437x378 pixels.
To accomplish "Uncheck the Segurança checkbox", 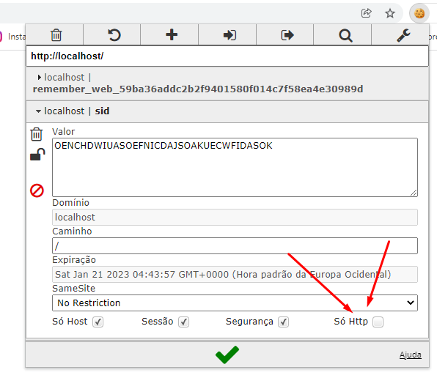I will 284,322.
